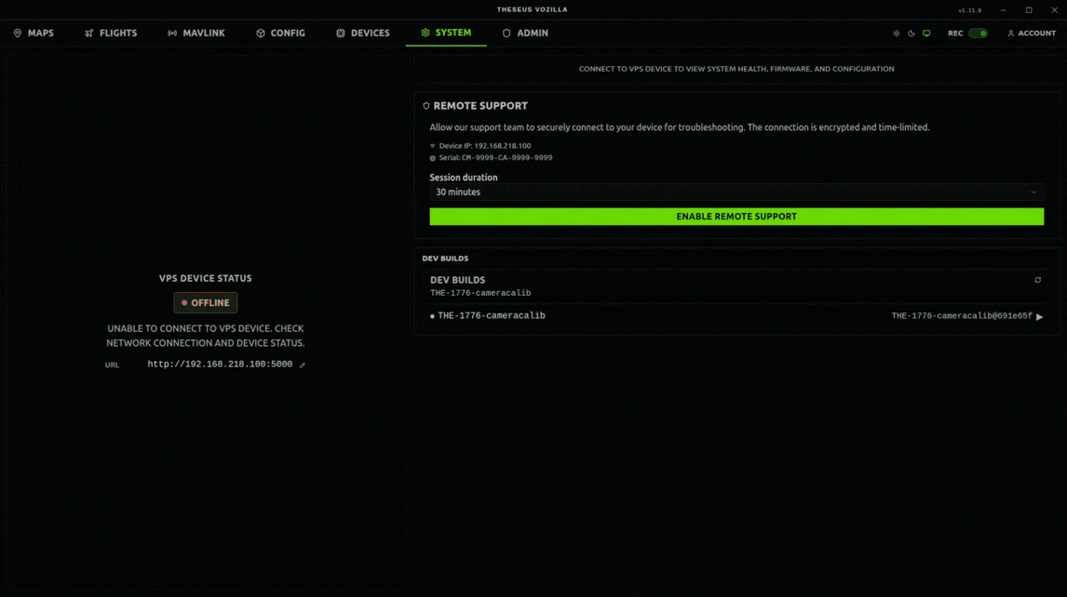This screenshot has width=1067, height=597.
Task: Refresh the Dev Builds list
Action: coord(1037,280)
